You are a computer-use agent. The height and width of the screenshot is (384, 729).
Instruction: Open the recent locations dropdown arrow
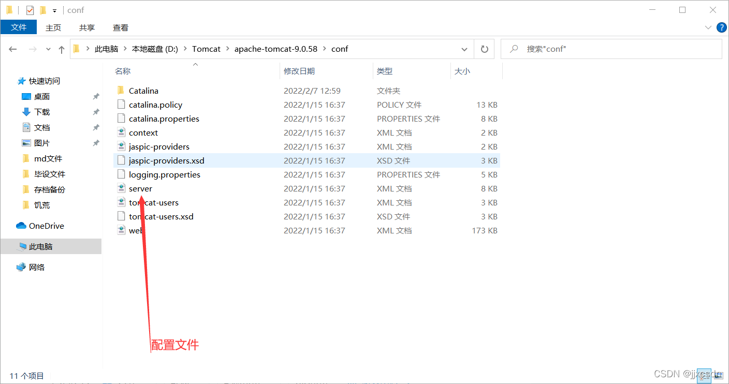point(48,49)
